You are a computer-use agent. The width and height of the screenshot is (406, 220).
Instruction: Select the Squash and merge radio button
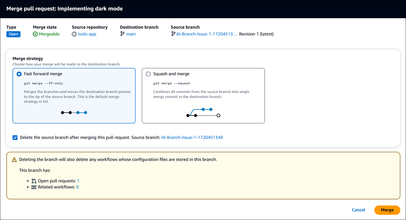coord(148,74)
